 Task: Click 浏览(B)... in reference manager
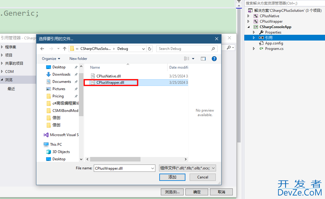(x=172, y=192)
